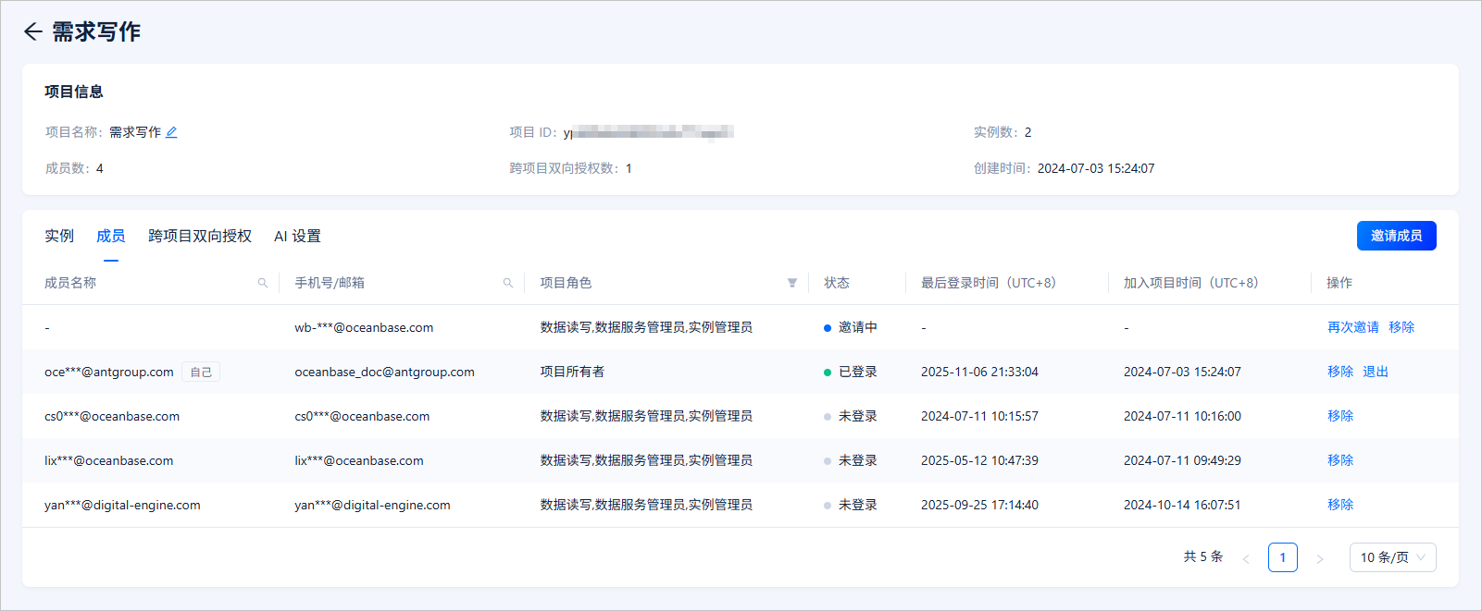Click the back arrow beside 需求写作
Viewport: 1482px width, 611px height.
(33, 31)
